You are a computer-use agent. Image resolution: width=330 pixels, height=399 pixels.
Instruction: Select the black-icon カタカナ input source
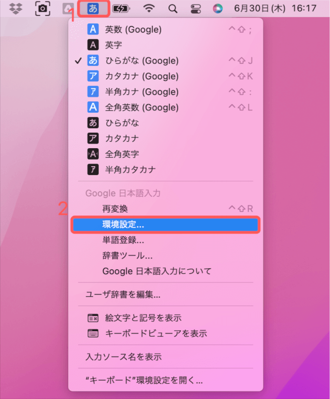click(x=166, y=138)
